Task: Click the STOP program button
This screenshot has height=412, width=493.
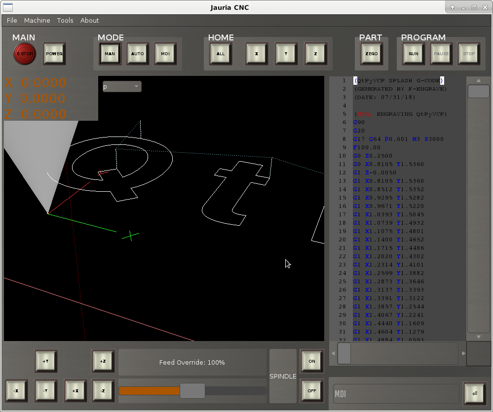Action: pos(469,54)
